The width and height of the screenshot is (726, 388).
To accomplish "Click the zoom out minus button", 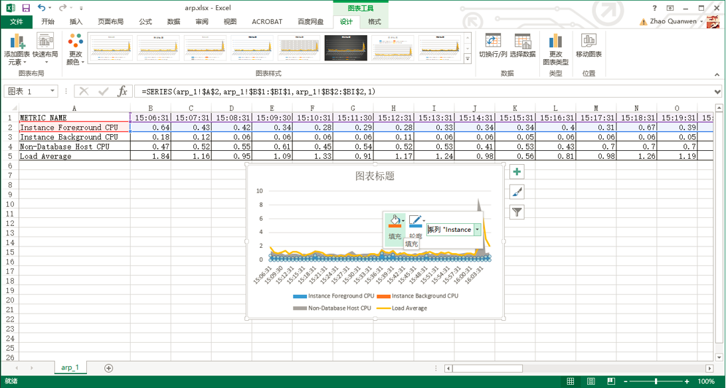I will (624, 381).
